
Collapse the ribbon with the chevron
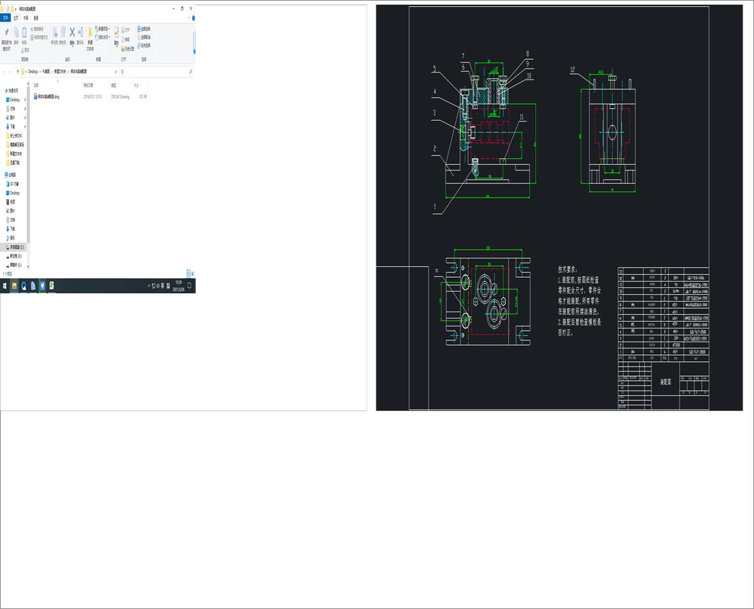click(x=189, y=18)
